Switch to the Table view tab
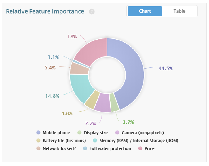Screen dimensions: 209x166 (180, 11)
